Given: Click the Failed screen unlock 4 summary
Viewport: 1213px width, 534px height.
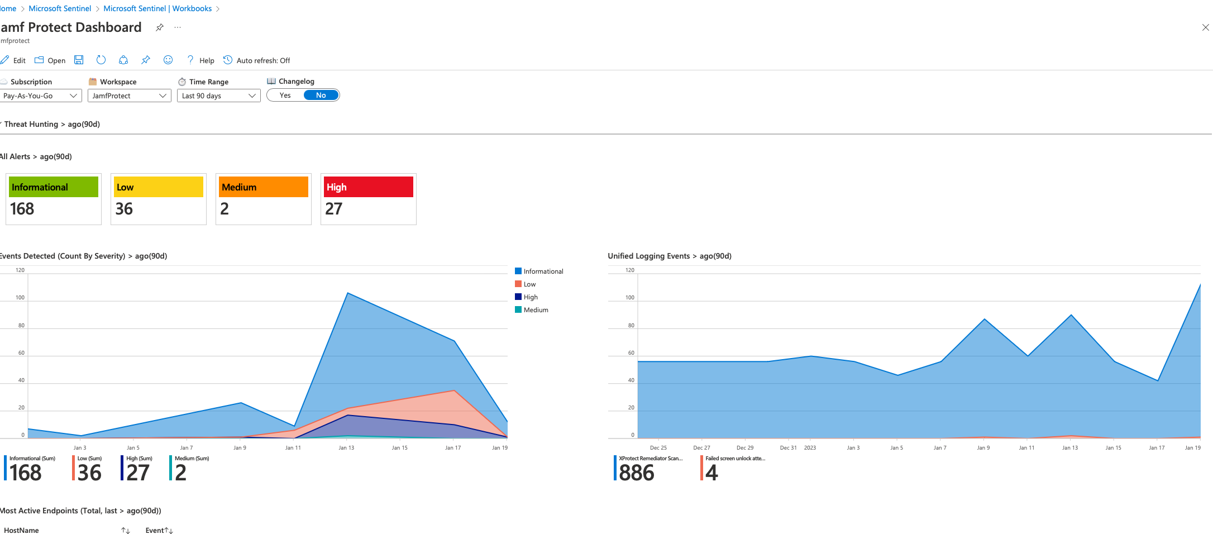Looking at the screenshot, I should pos(733,468).
